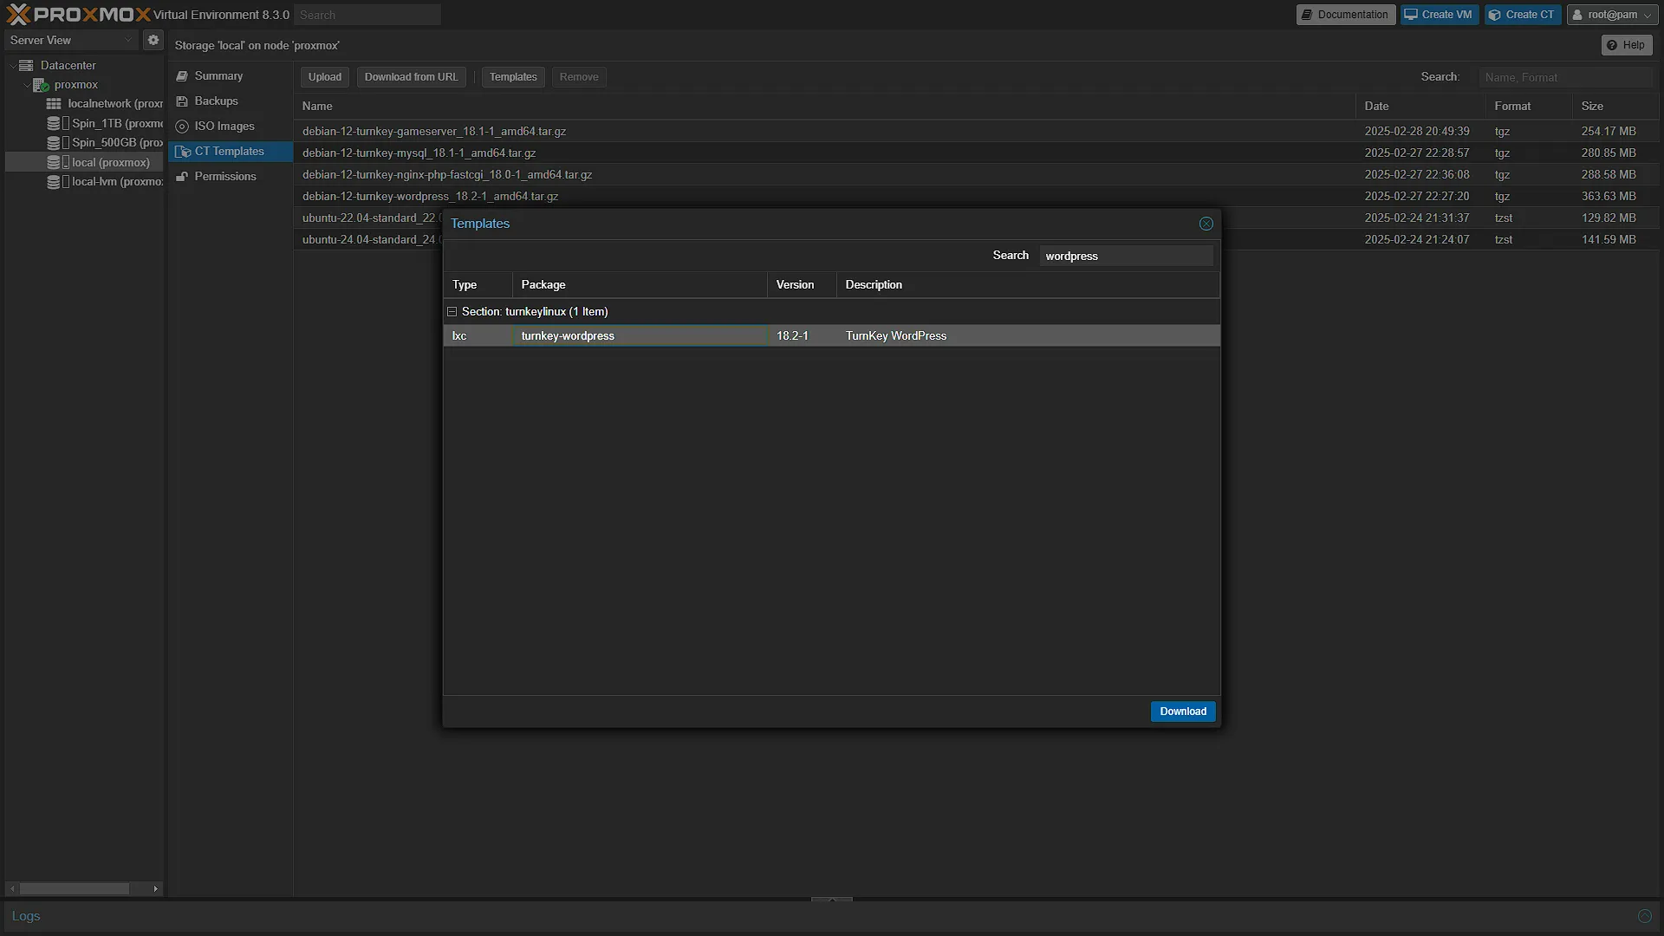1664x936 pixels.
Task: Select debian-12-turnkey-mysql template row
Action: [977, 153]
